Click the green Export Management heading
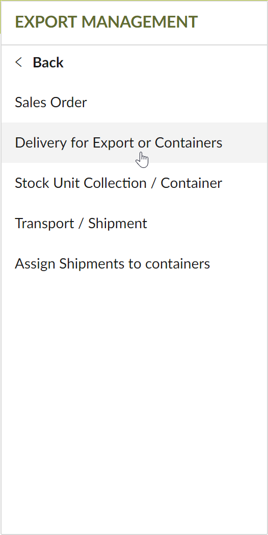Screen dimensions: 268x535 pyautogui.click(x=106, y=22)
